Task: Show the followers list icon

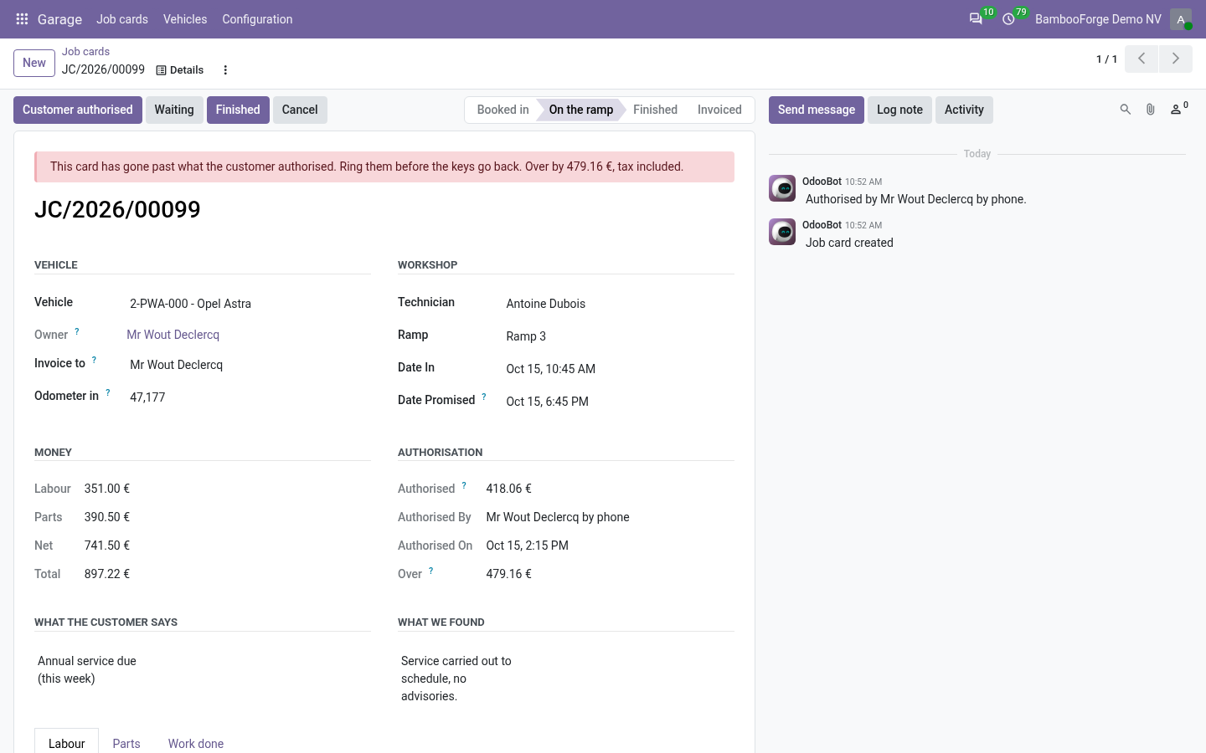Action: pos(1178,109)
